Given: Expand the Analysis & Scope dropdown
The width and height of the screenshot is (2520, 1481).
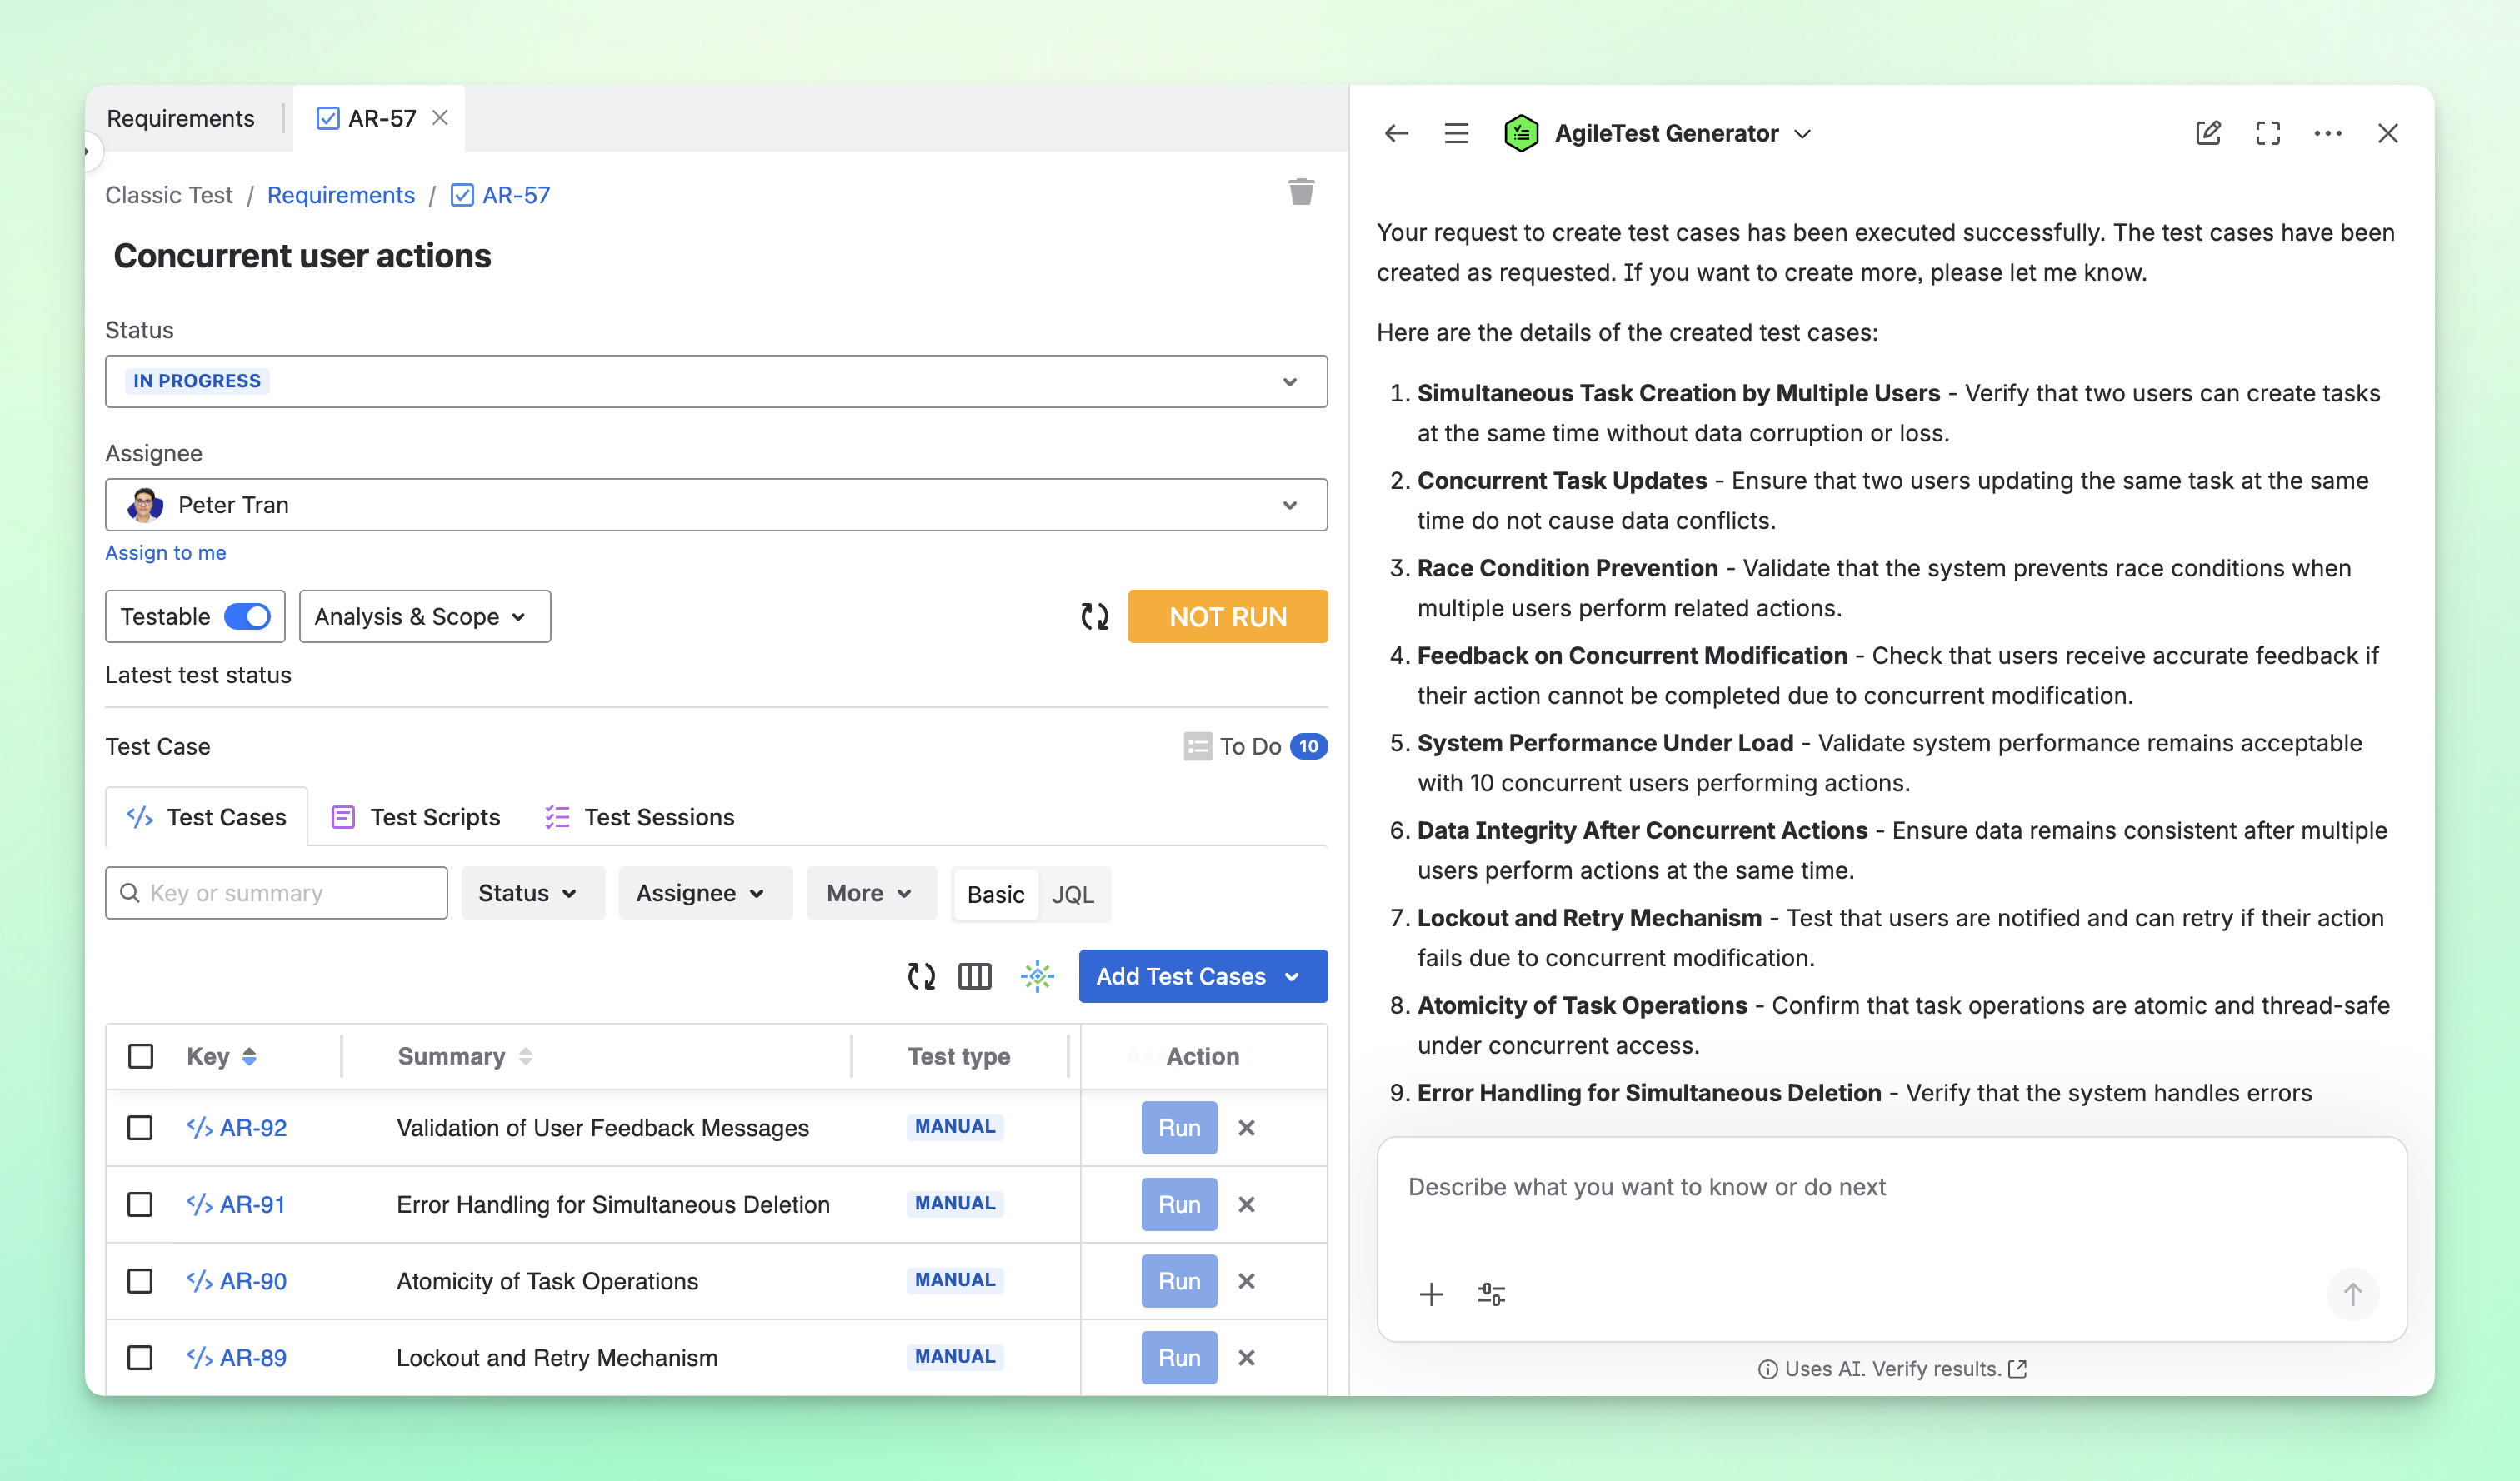Looking at the screenshot, I should click(424, 616).
